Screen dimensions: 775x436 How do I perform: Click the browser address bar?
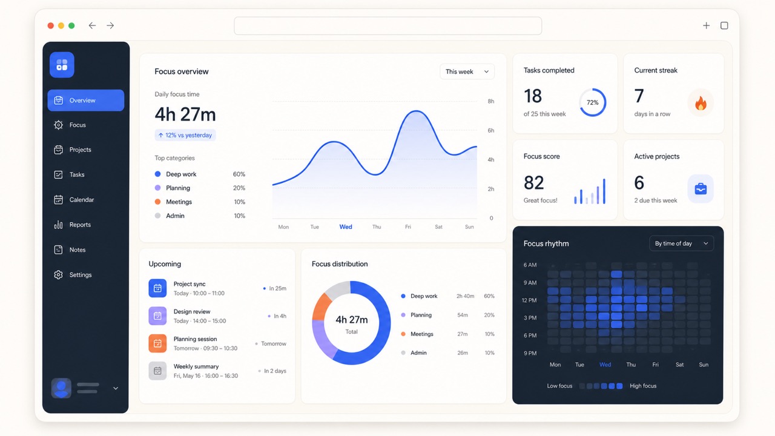387,25
